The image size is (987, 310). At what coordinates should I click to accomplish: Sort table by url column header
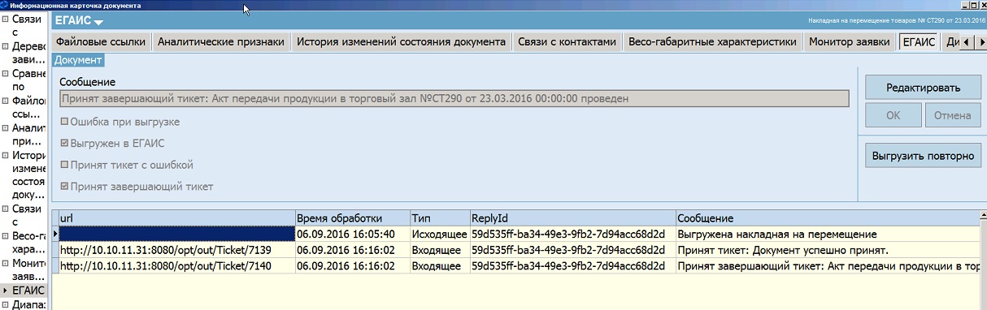click(176, 218)
